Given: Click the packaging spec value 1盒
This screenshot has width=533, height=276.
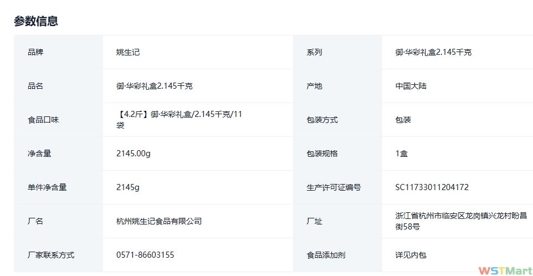Looking at the screenshot, I should [x=401, y=154].
